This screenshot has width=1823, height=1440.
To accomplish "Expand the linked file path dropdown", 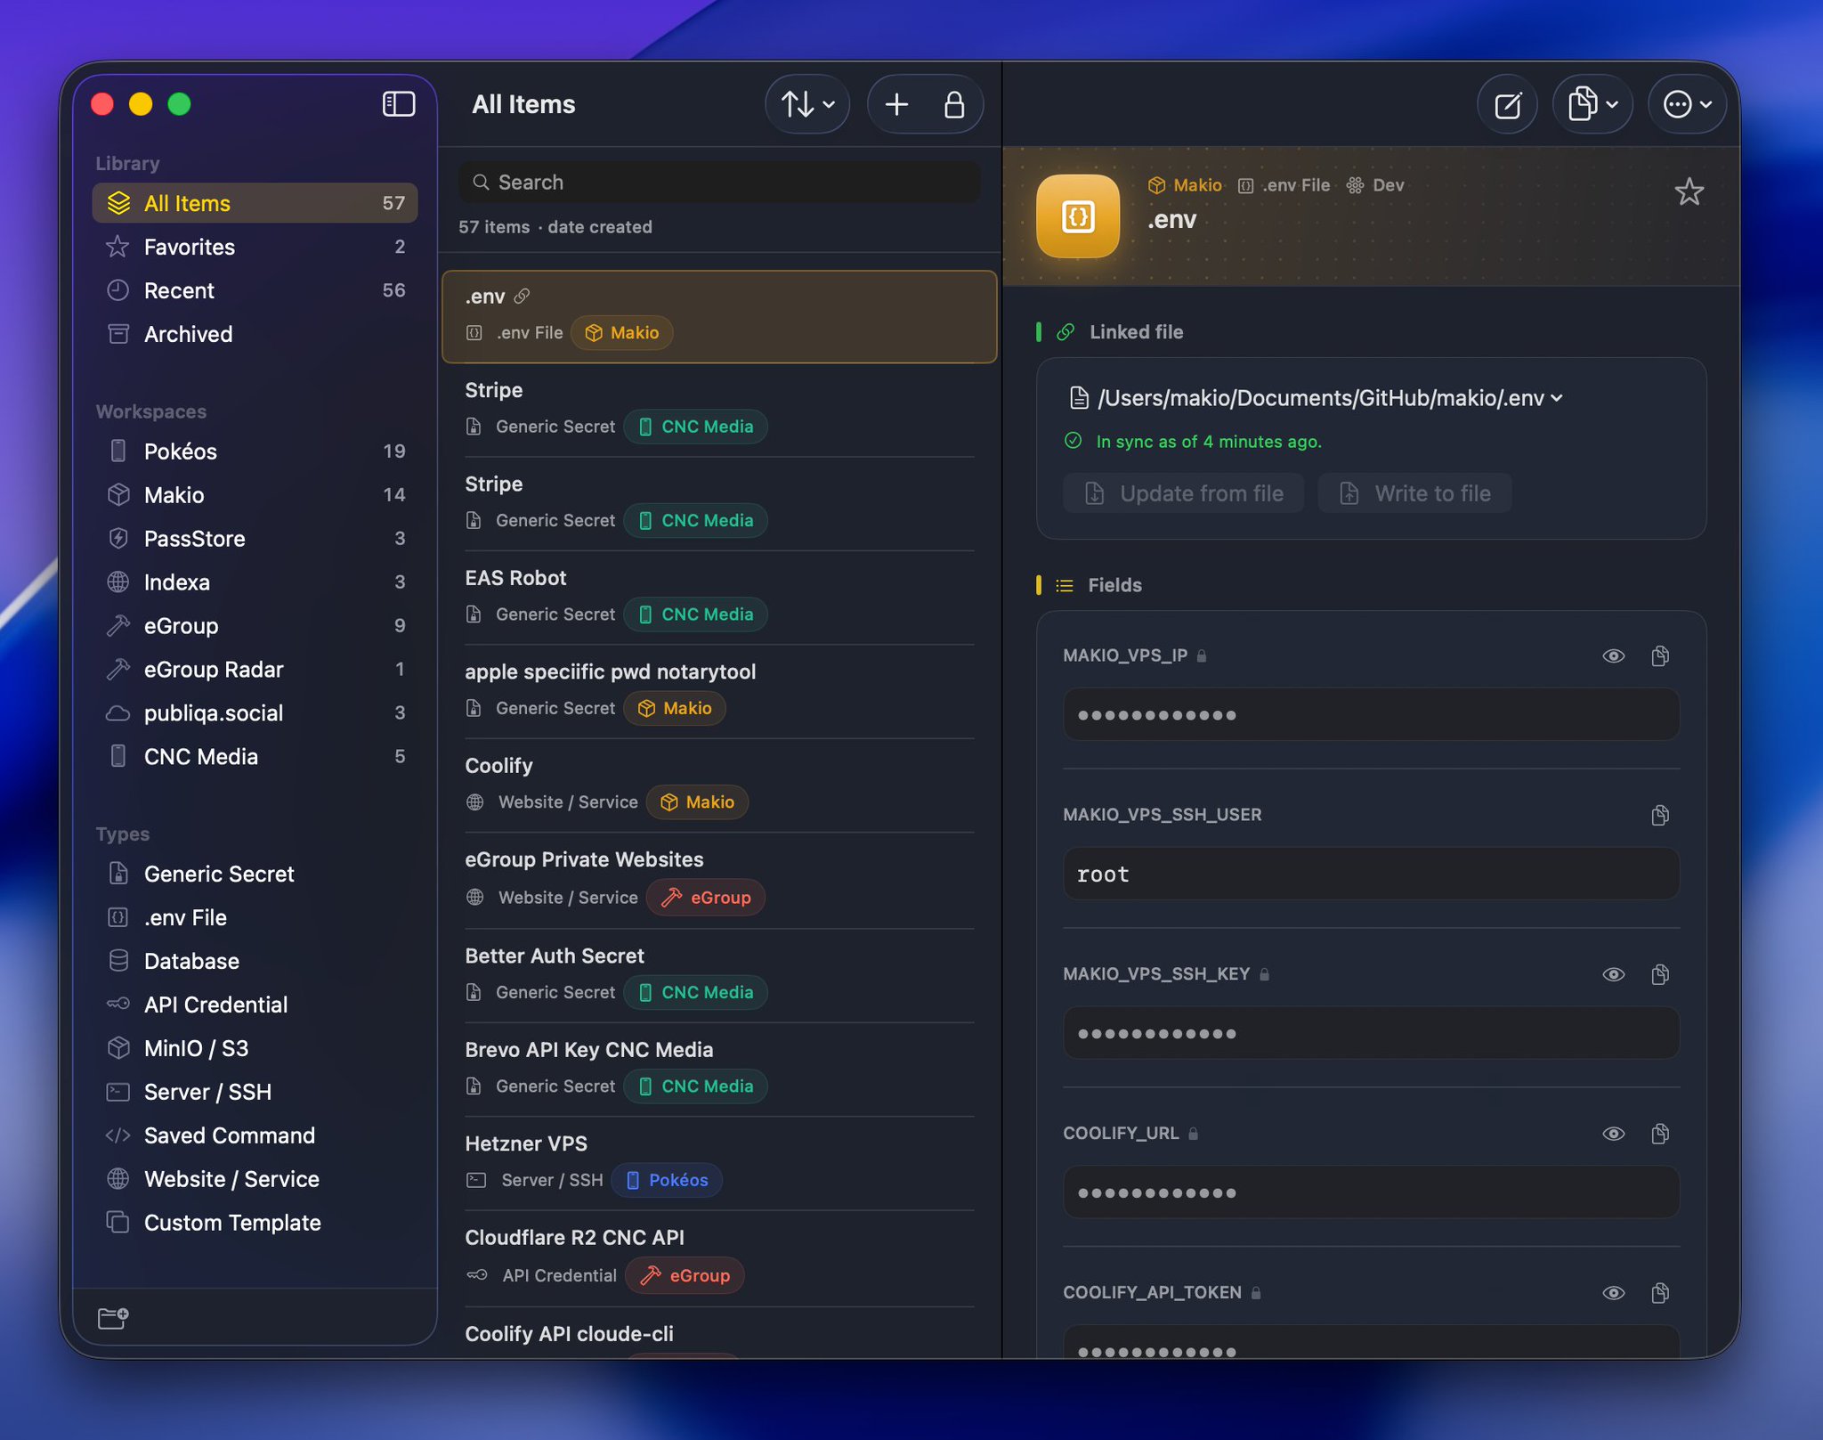I will 1557,398.
